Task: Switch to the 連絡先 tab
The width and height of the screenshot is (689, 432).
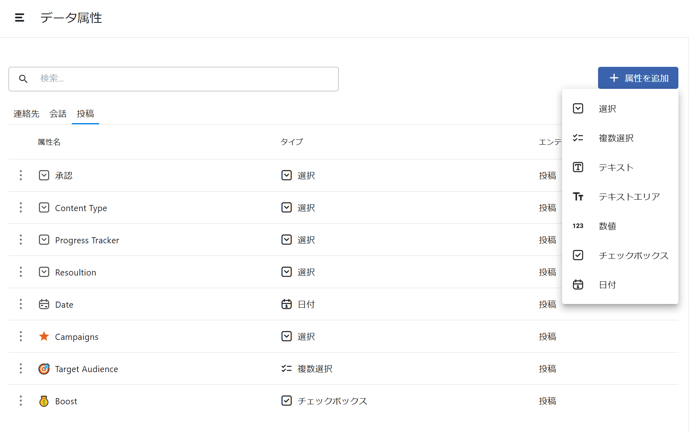Action: click(27, 114)
